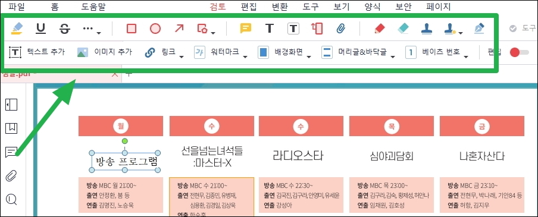The width and height of the screenshot is (538, 217).
Task: Click the 방송 프로그램 text box
Action: pyautogui.click(x=125, y=161)
